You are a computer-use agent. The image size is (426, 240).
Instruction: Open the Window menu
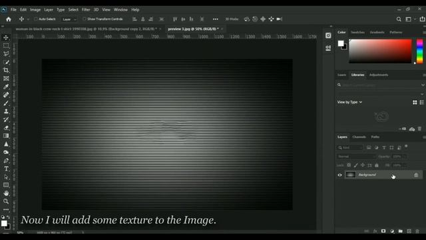coord(120,9)
